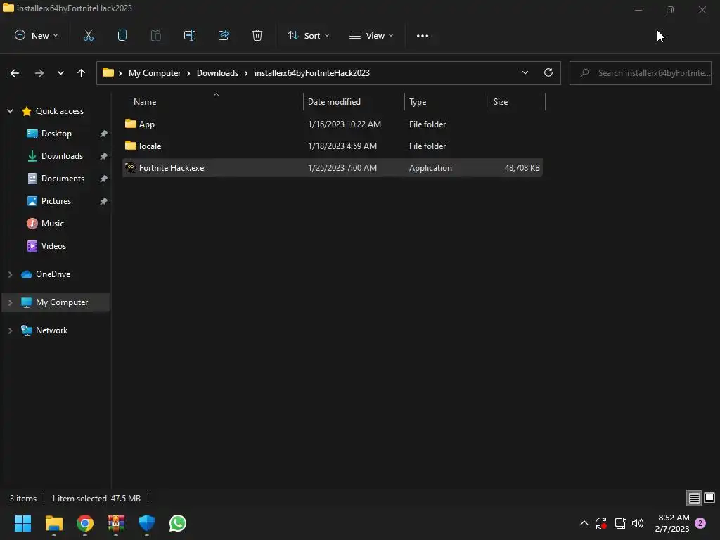Open the Sort options dropdown

(308, 35)
